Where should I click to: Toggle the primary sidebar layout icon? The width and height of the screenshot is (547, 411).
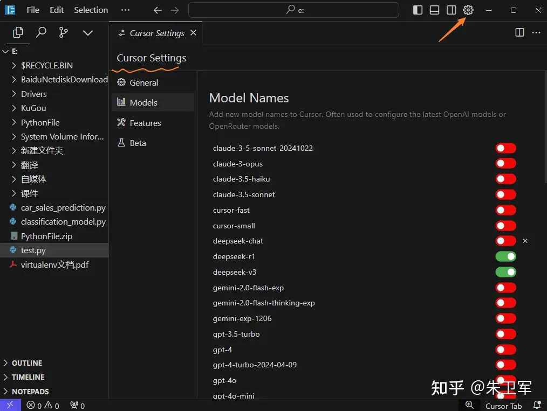[x=418, y=10]
